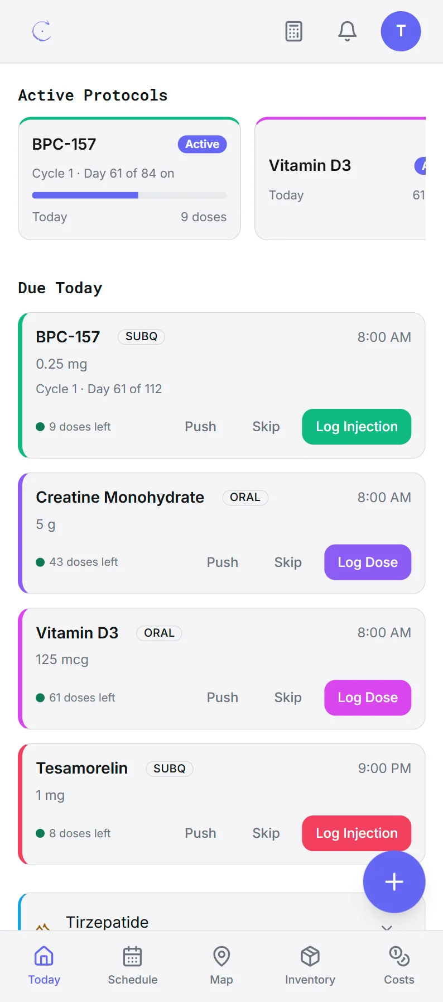Open notifications bell
This screenshot has width=443, height=1002.
[347, 31]
